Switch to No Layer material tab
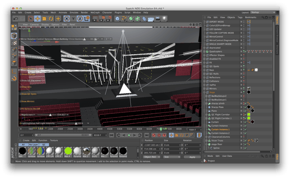This screenshot has width=290, height=178. coord(34,145)
